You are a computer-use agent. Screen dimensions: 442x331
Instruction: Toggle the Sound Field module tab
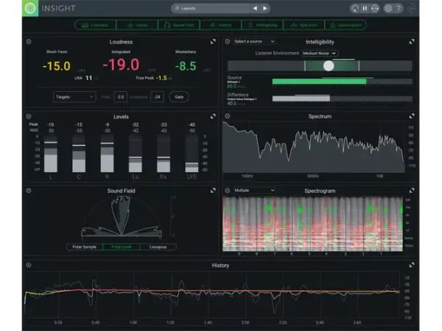[x=179, y=25]
